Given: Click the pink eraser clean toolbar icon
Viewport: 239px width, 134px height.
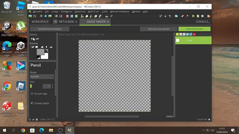Looking at the screenshot, I should 182,16.
